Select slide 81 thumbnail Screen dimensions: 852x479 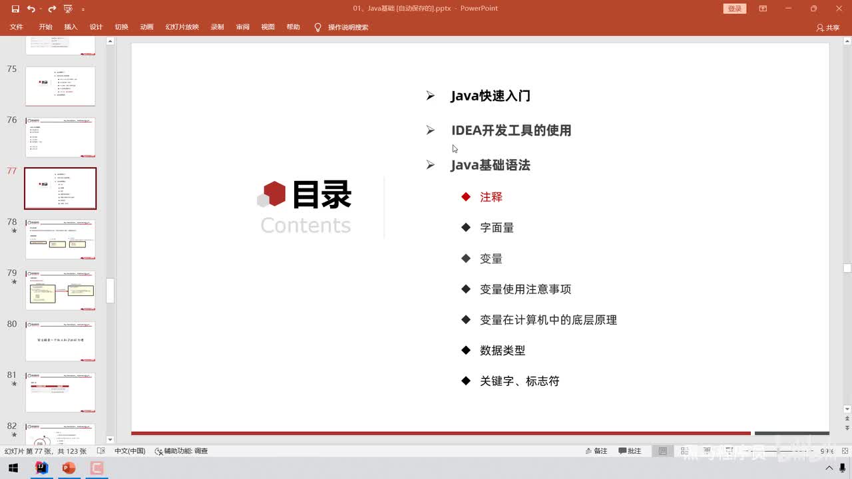61,393
